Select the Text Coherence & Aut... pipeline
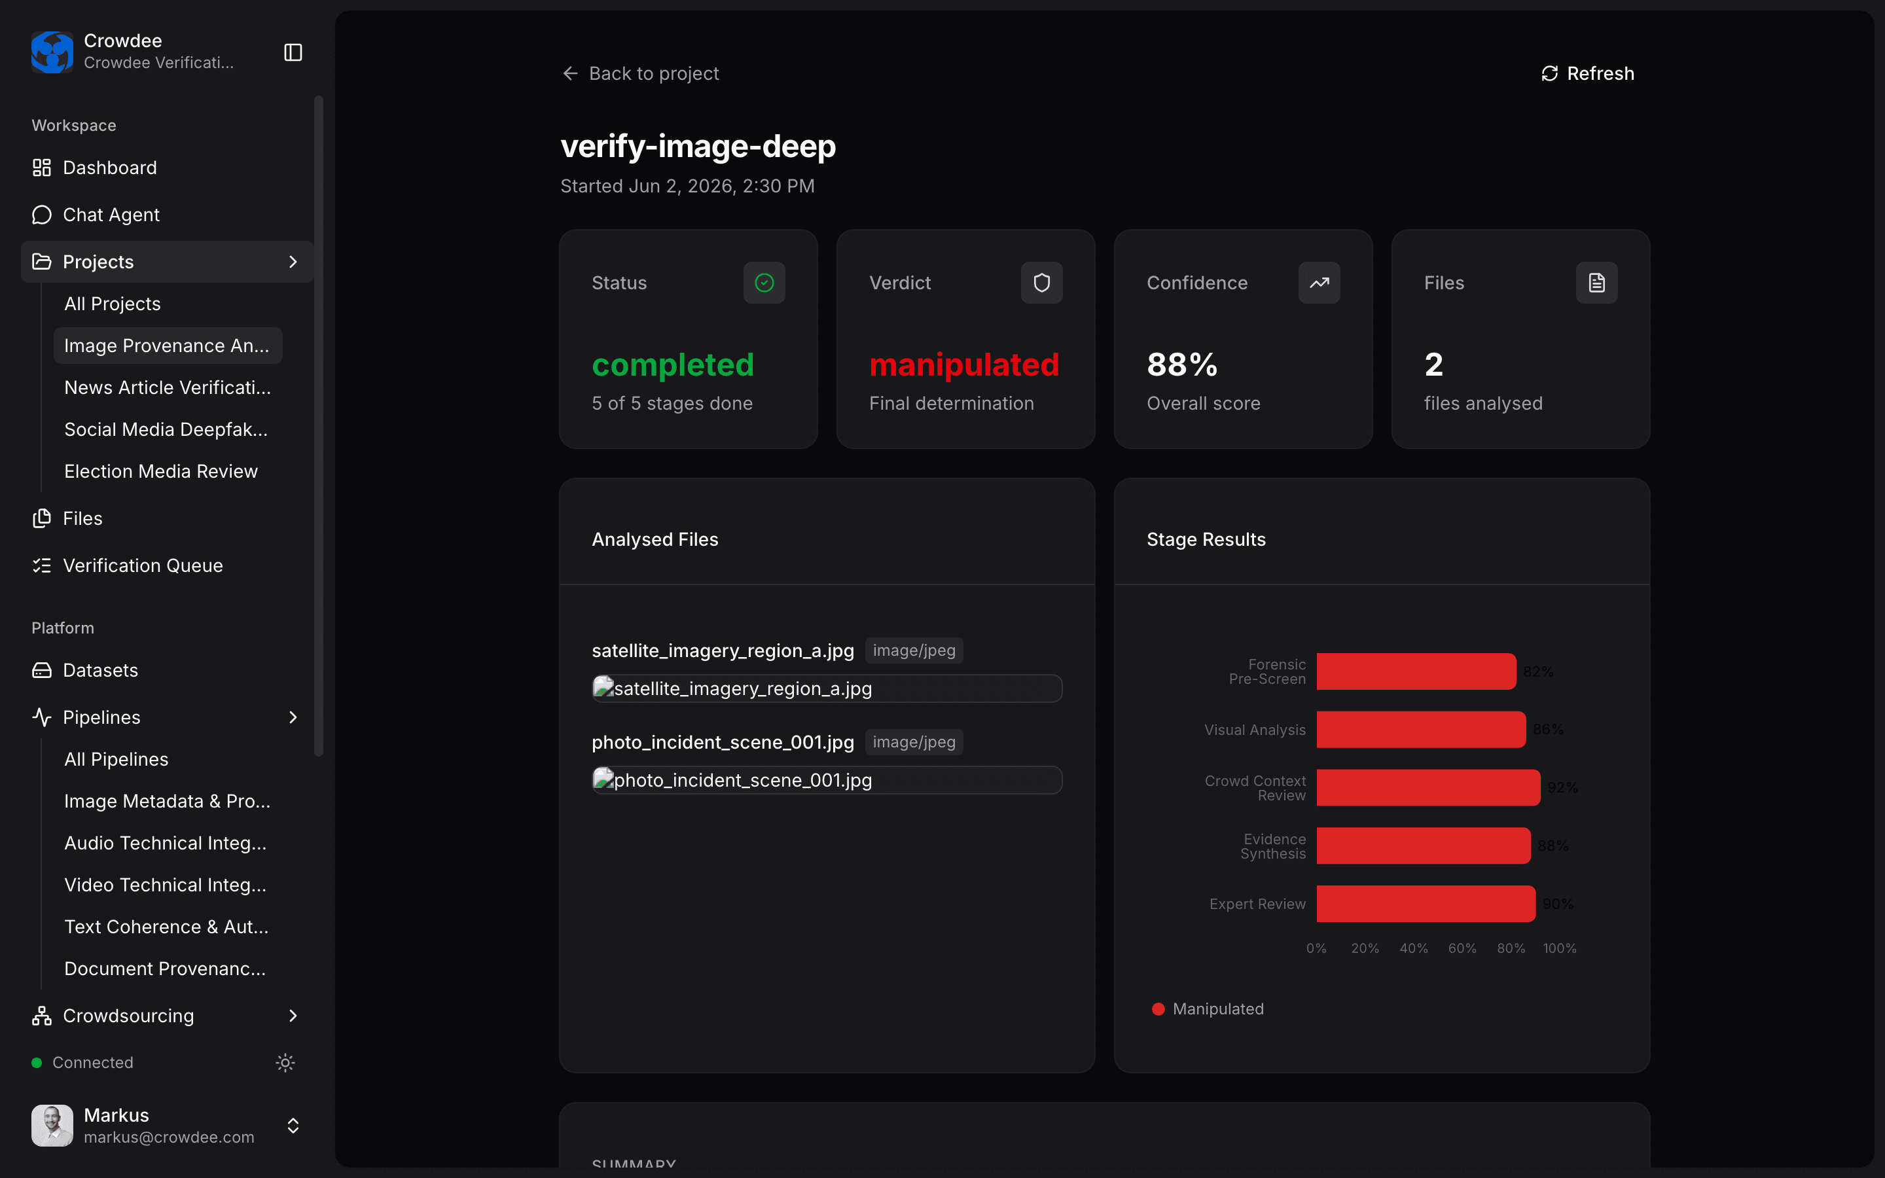The width and height of the screenshot is (1885, 1178). (x=168, y=927)
